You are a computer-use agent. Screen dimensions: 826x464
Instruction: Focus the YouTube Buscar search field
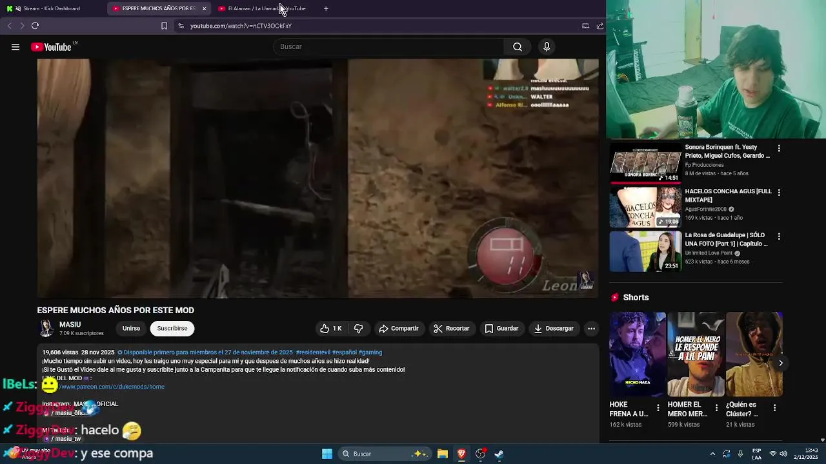coord(388,46)
